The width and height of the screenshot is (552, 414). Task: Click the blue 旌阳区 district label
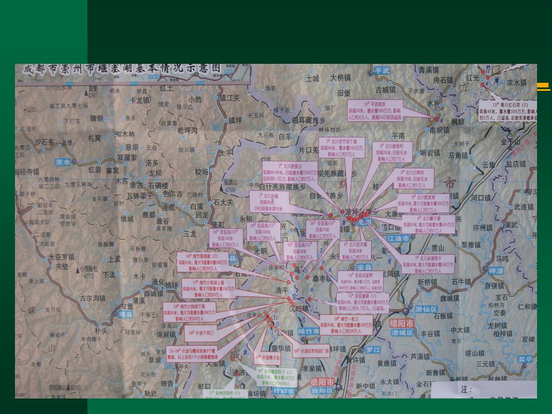tap(322, 391)
